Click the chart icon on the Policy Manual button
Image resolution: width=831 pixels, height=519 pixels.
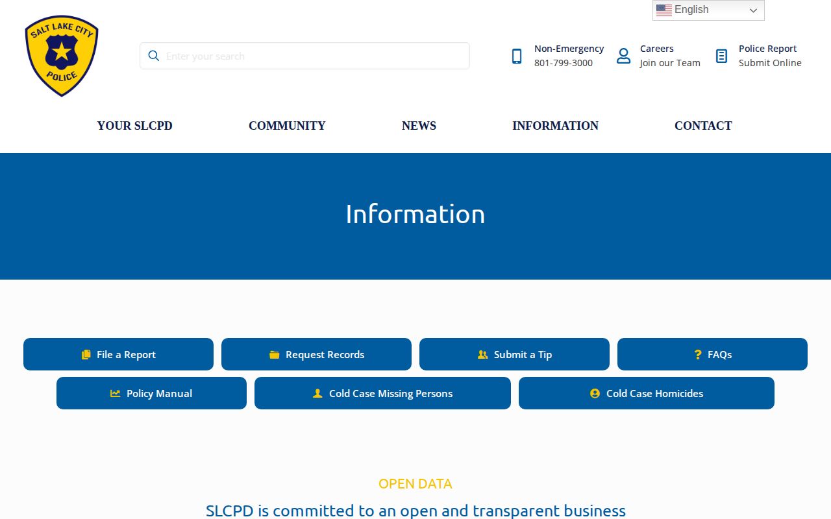(116, 393)
